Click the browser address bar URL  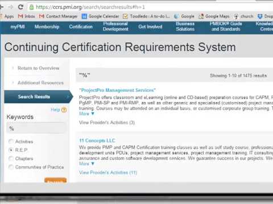click(90, 7)
